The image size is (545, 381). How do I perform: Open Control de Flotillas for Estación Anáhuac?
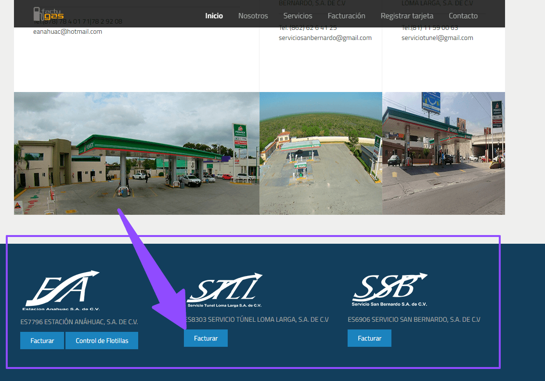pyautogui.click(x=102, y=341)
